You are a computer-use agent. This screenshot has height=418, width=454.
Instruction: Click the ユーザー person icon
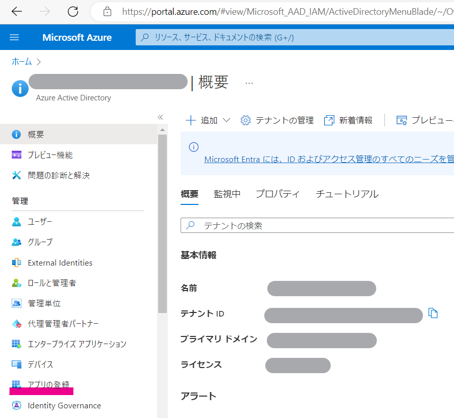pos(16,222)
